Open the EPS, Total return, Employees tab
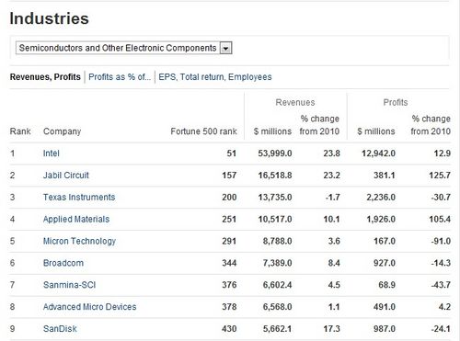Viewport: 460px width, 341px height. point(215,76)
